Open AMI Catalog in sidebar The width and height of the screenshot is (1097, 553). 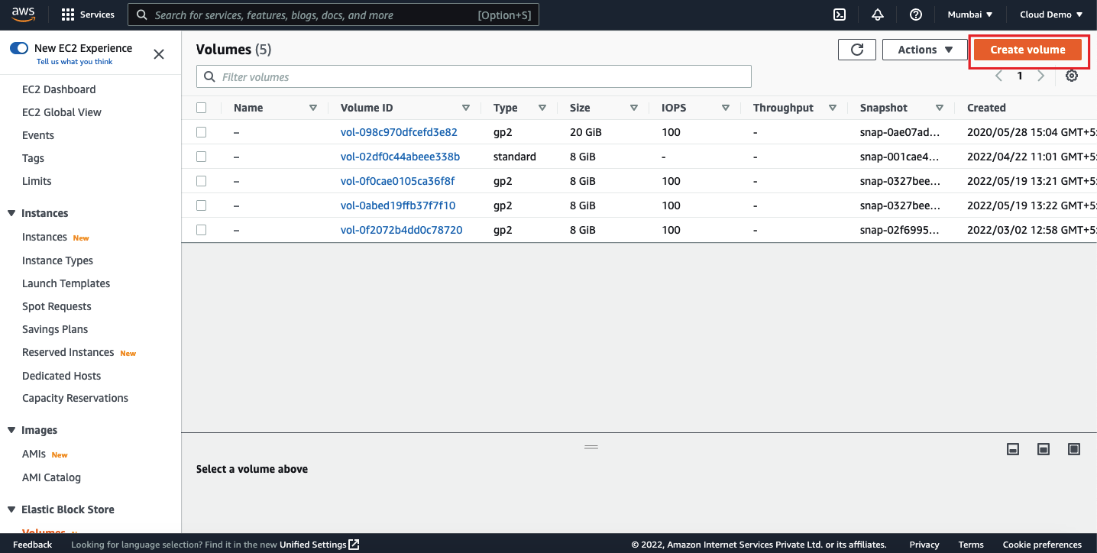click(51, 477)
